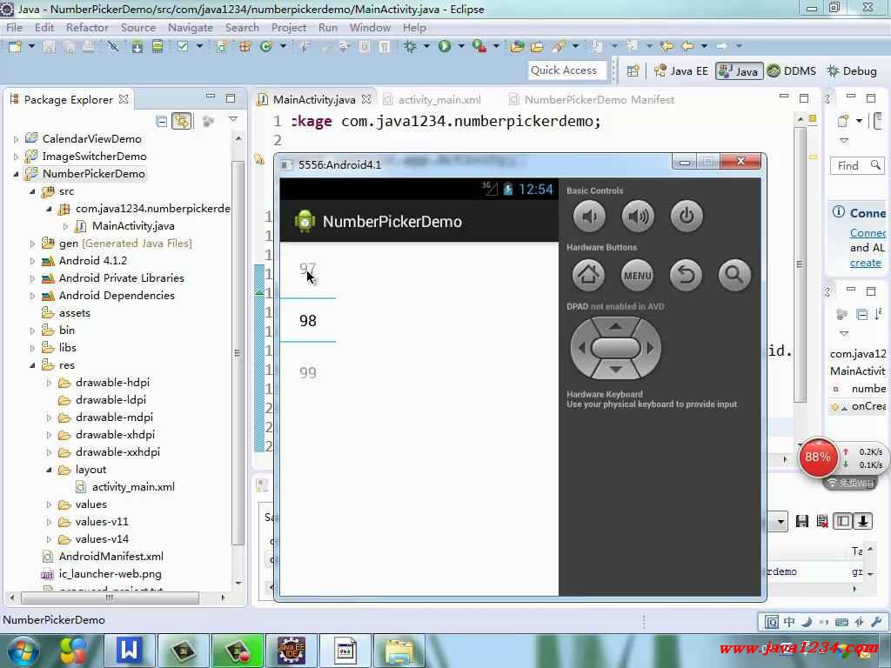Screen dimensions: 891x668
Task: Select drawable-ldpi folder
Action: (x=111, y=400)
